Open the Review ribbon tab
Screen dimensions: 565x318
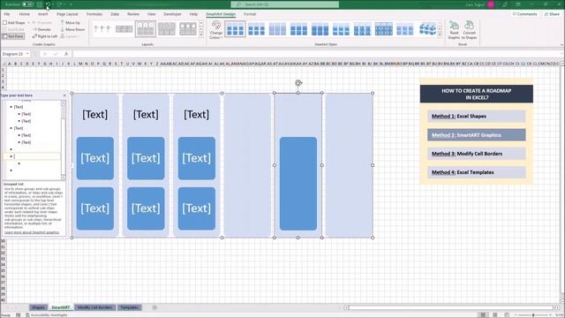tap(133, 14)
